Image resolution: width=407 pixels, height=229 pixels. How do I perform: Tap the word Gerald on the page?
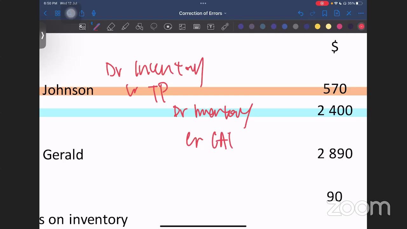click(x=63, y=155)
